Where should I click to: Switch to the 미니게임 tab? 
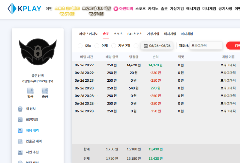point(187,34)
